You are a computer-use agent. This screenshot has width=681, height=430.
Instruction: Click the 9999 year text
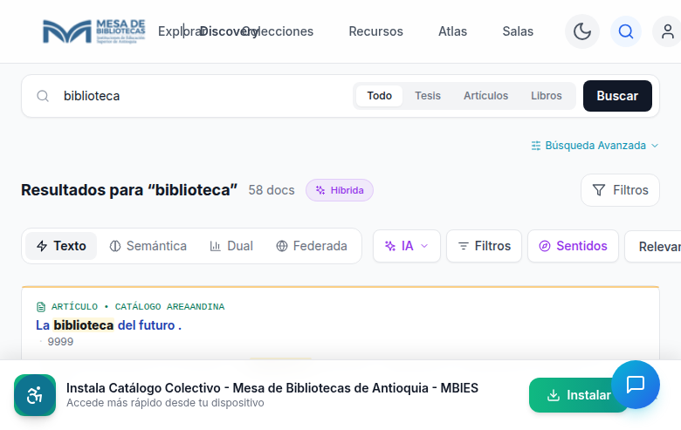point(60,342)
